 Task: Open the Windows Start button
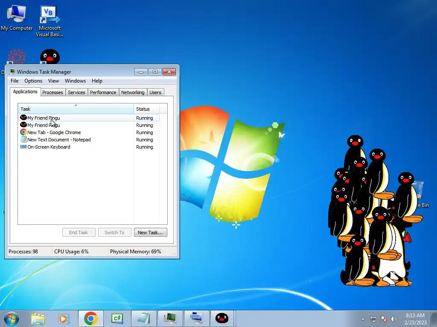coord(12,318)
